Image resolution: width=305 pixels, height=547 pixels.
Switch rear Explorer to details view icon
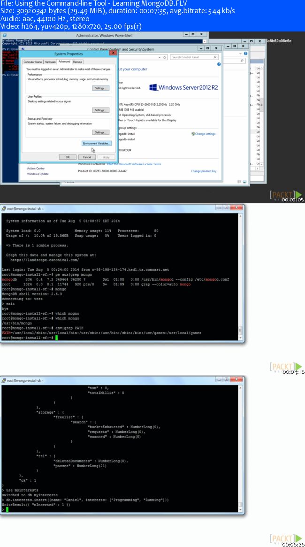(239, 181)
